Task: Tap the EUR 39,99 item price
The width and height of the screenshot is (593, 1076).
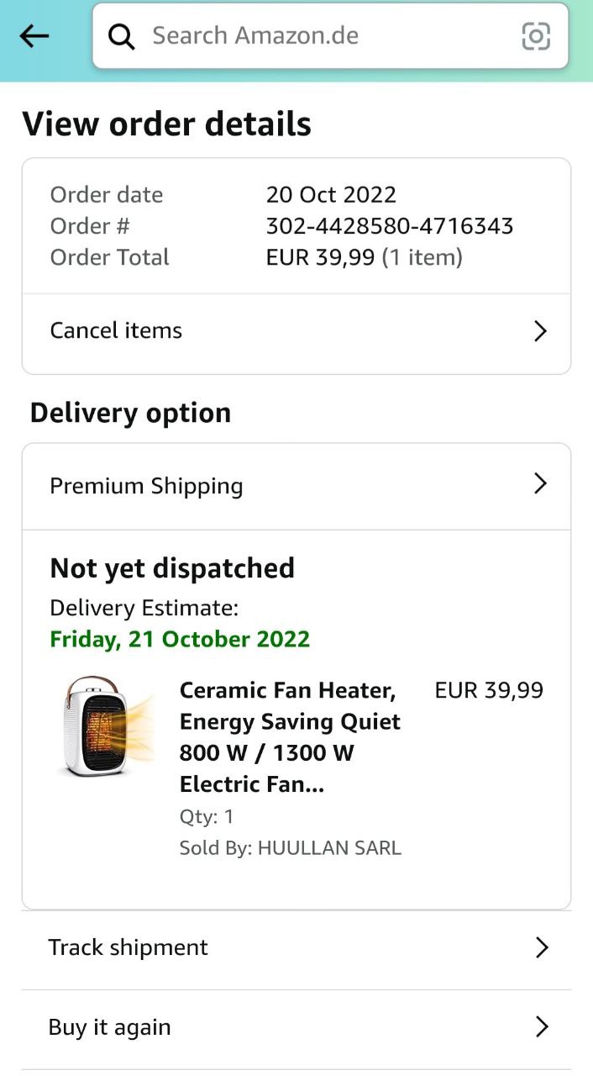Action: click(489, 691)
